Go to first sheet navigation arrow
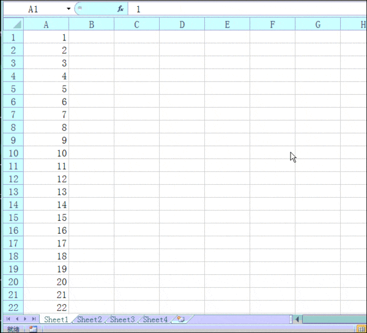The width and height of the screenshot is (367, 333). (x=8, y=319)
